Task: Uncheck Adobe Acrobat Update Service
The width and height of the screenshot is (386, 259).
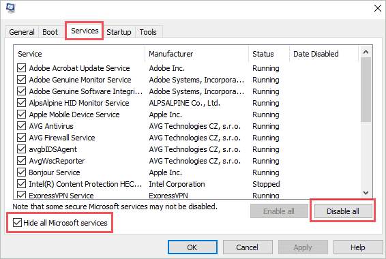Action: click(21, 68)
